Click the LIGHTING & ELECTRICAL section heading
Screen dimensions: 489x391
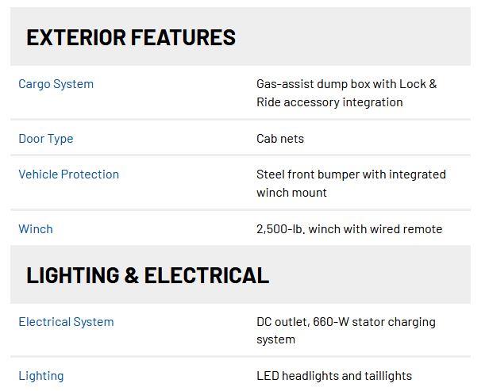(x=148, y=275)
